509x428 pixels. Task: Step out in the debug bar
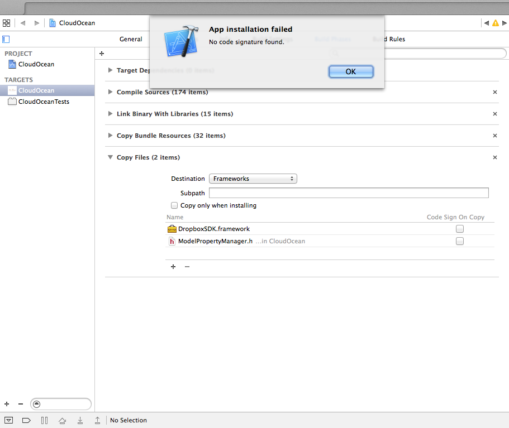[x=97, y=421]
